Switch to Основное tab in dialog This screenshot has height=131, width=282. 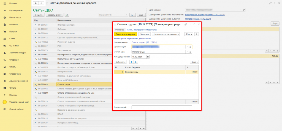(120, 30)
